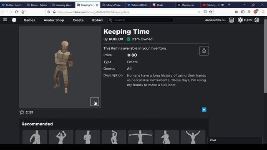Screen dimensions: 267x150
Task: Click the Roblox search field
Action: point(140,20)
